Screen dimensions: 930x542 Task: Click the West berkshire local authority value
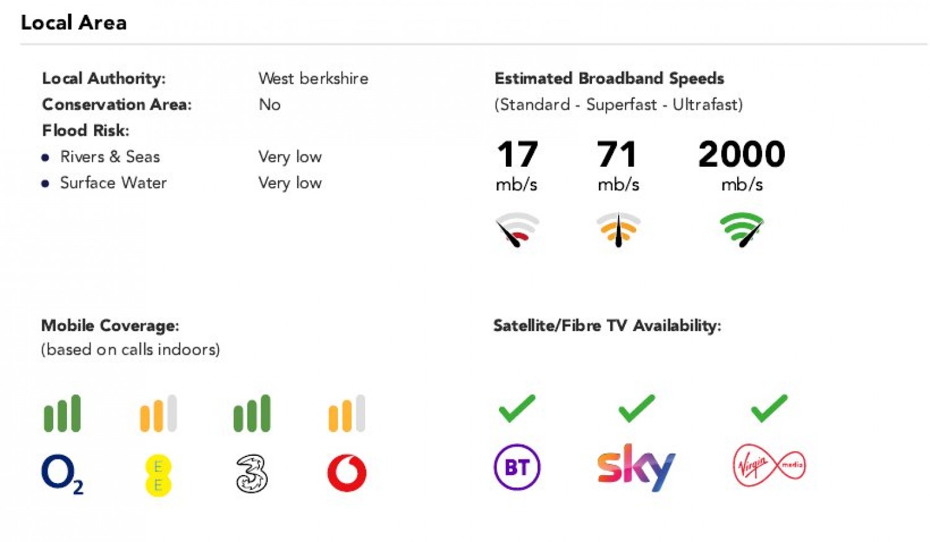click(x=313, y=79)
